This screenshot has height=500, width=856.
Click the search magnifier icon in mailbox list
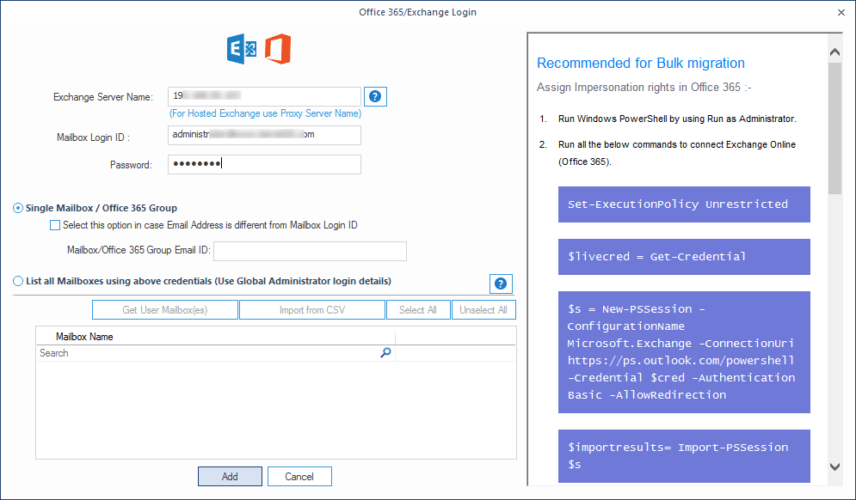[x=385, y=353]
